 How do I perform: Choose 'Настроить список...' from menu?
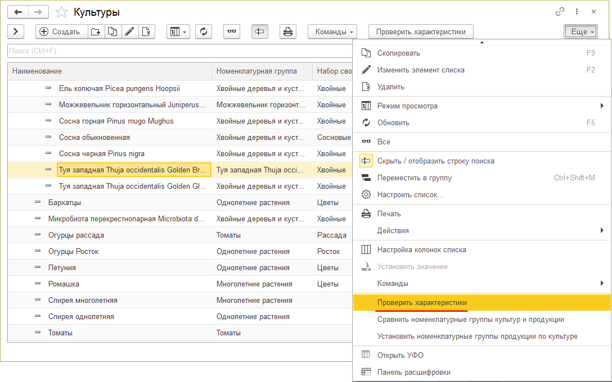pos(410,195)
